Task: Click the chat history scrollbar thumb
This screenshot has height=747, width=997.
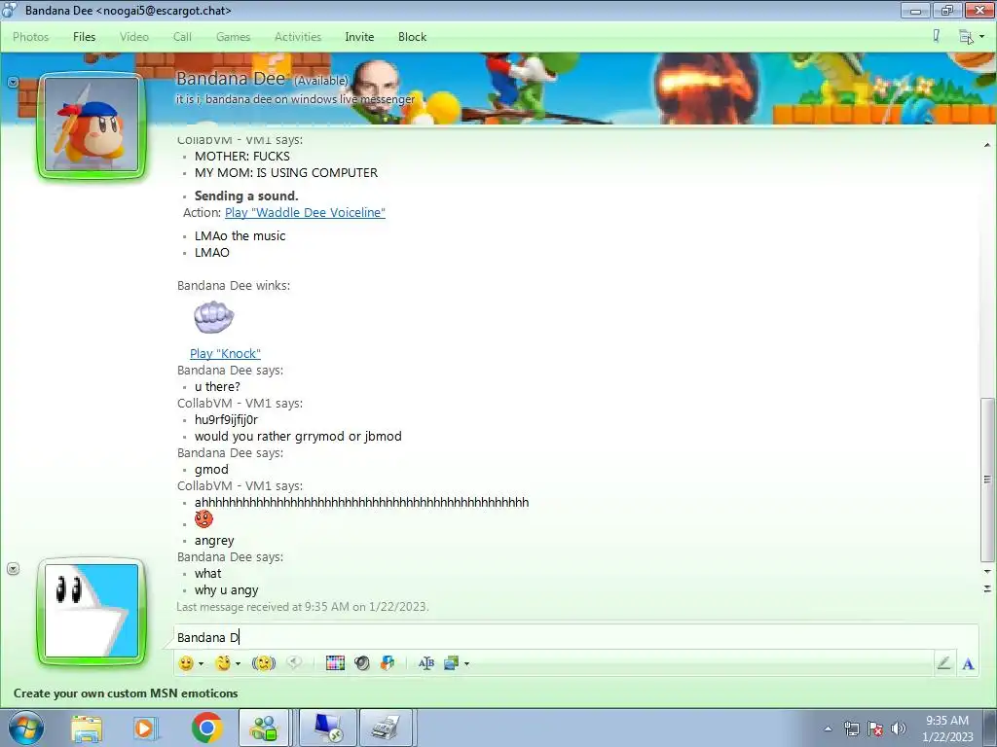Action: pyautogui.click(x=987, y=480)
